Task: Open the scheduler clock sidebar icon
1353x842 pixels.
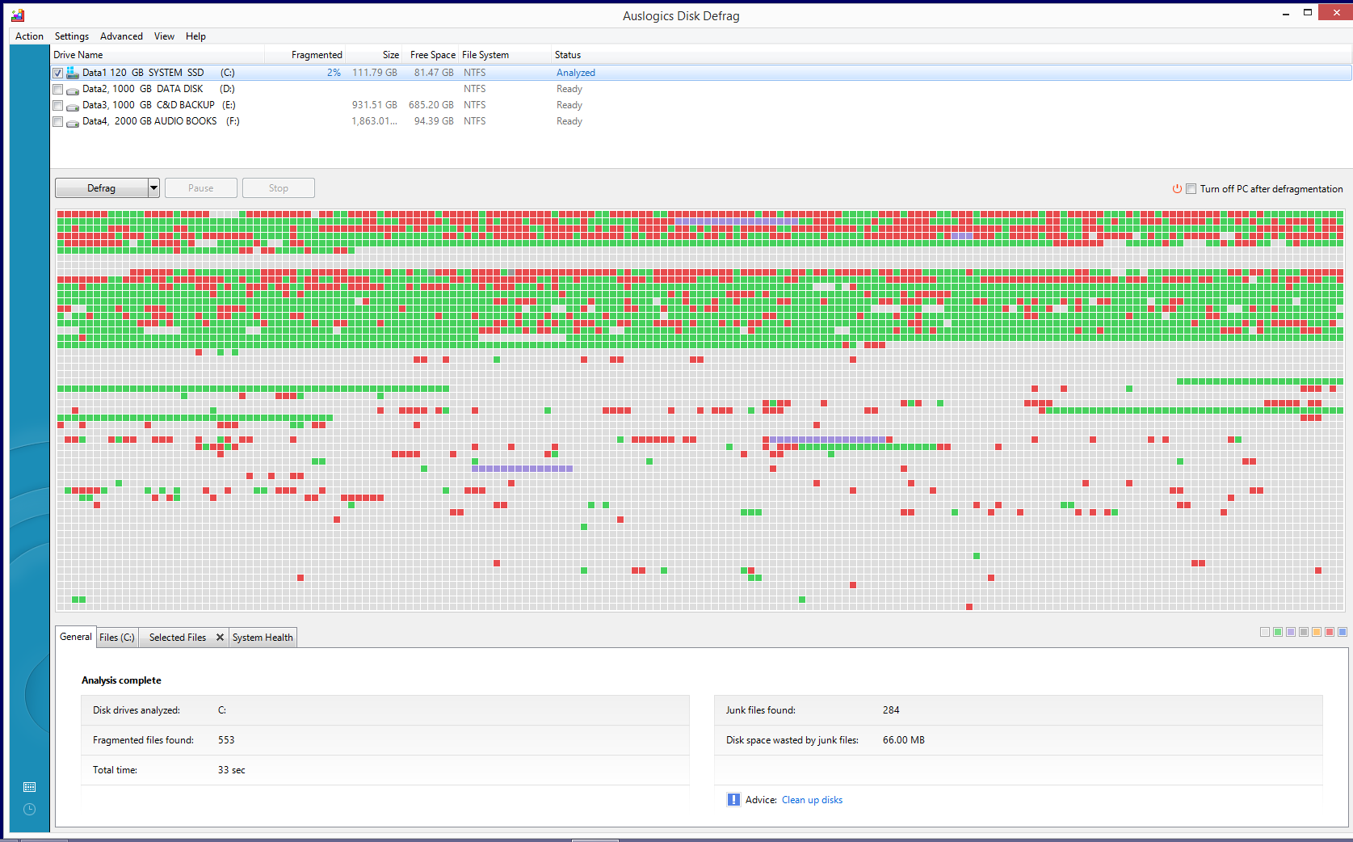Action: point(29,810)
